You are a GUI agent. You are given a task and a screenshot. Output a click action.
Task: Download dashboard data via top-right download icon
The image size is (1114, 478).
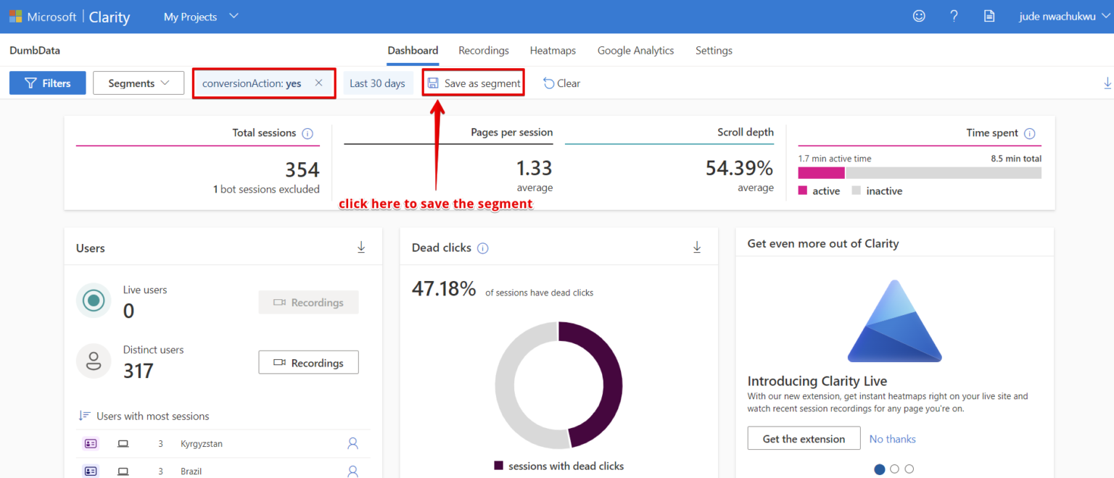pos(1107,83)
